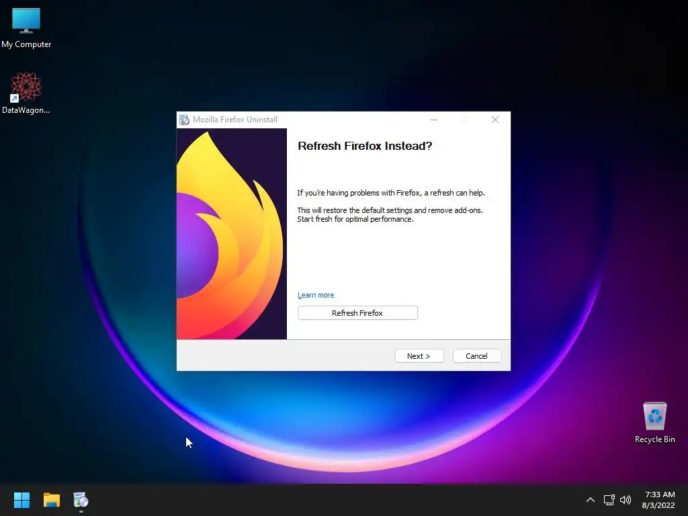
Task: Click the installer icon in the title bar
Action: (184, 120)
